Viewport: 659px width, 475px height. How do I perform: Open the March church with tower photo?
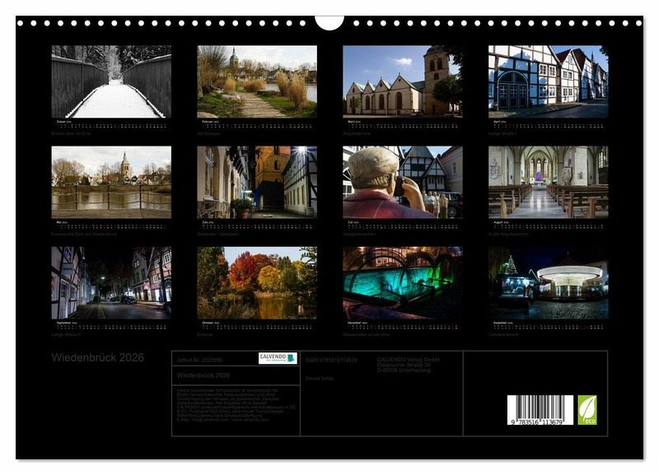403,81
